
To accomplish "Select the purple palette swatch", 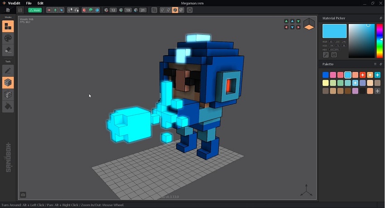I will pyautogui.click(x=355, y=91).
